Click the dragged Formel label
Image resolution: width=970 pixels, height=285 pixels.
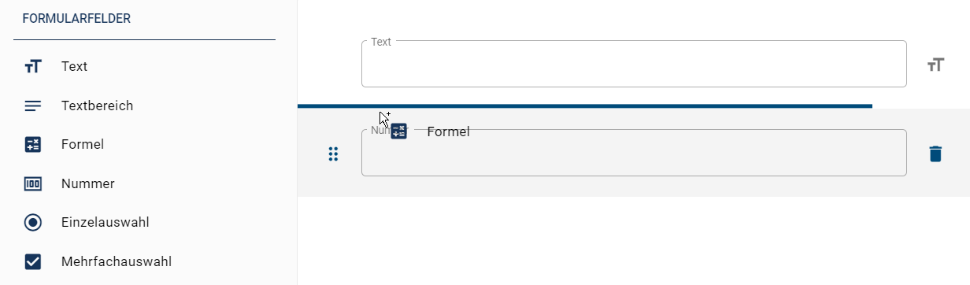click(448, 131)
